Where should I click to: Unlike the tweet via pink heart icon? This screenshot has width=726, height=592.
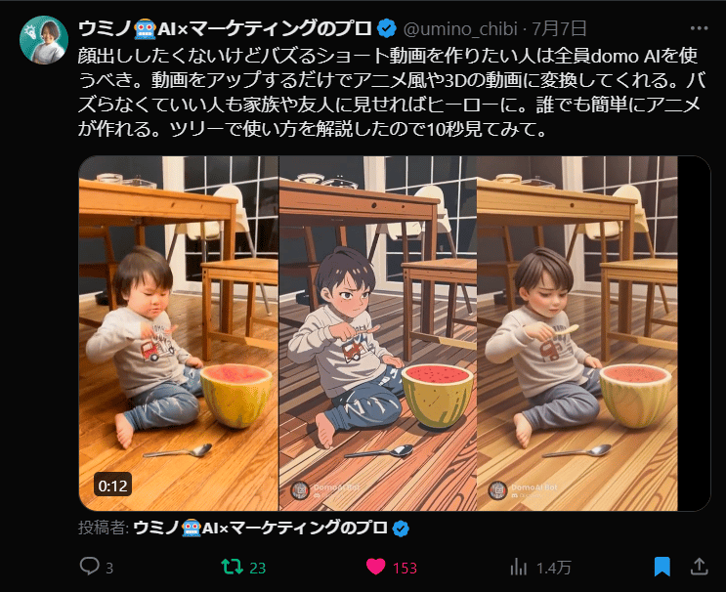[375, 567]
